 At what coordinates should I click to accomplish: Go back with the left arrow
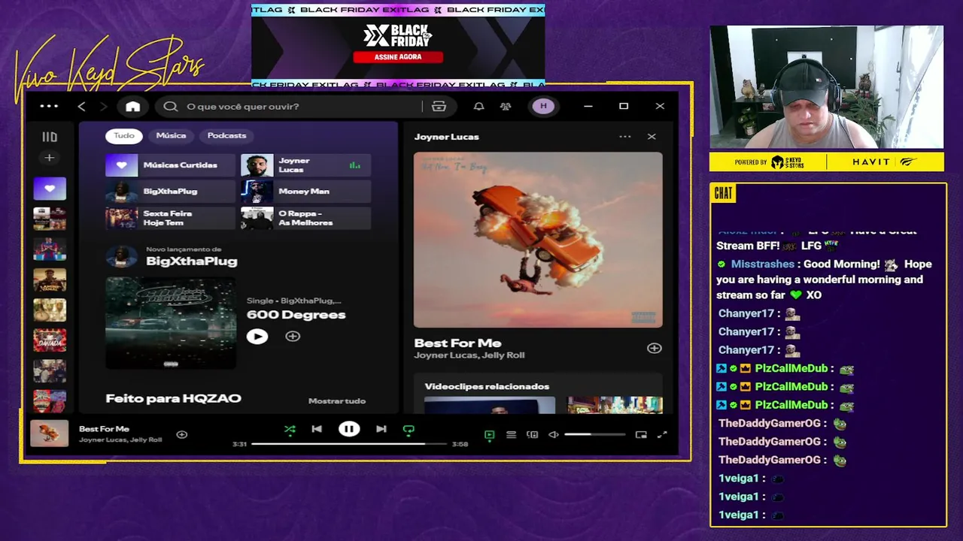click(82, 107)
